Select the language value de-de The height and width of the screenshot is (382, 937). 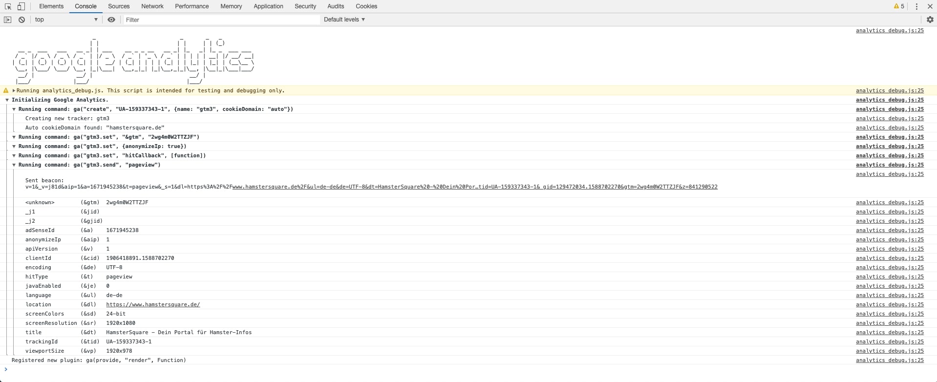[114, 296]
